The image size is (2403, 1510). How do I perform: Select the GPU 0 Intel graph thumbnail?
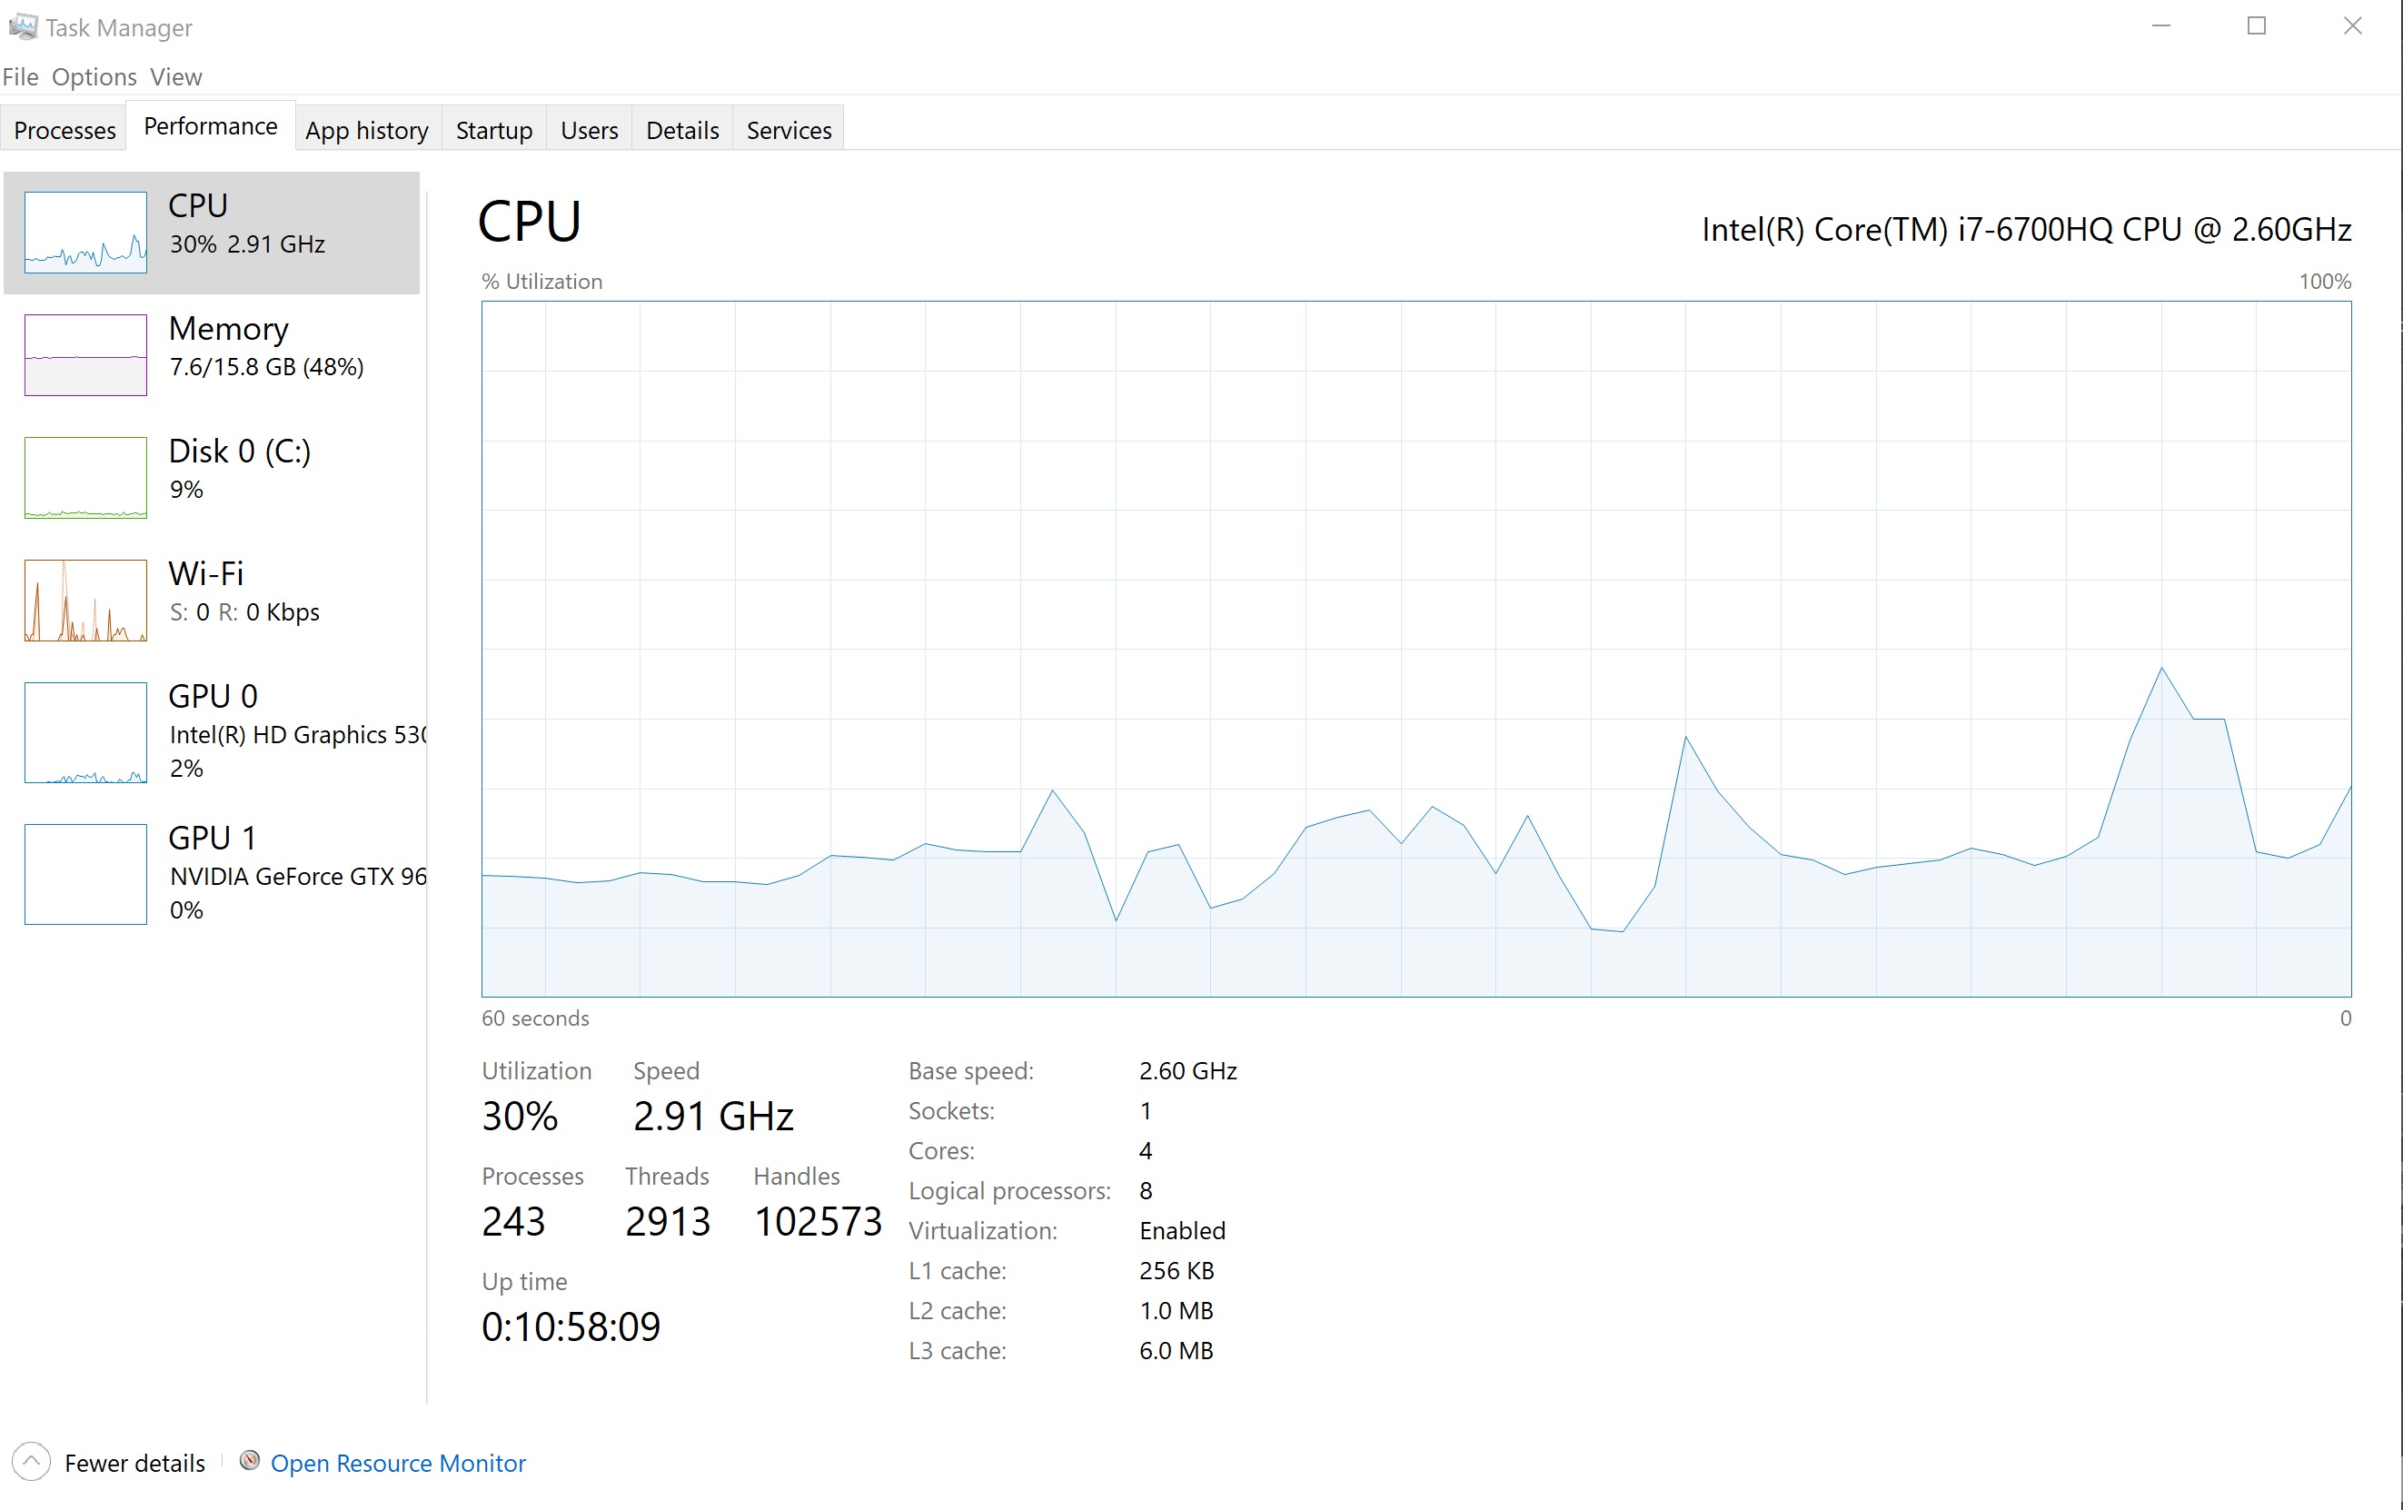[x=85, y=731]
